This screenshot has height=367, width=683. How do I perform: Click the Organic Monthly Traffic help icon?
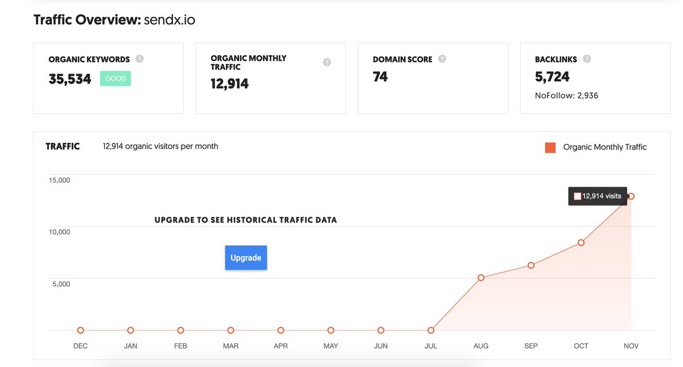point(326,63)
